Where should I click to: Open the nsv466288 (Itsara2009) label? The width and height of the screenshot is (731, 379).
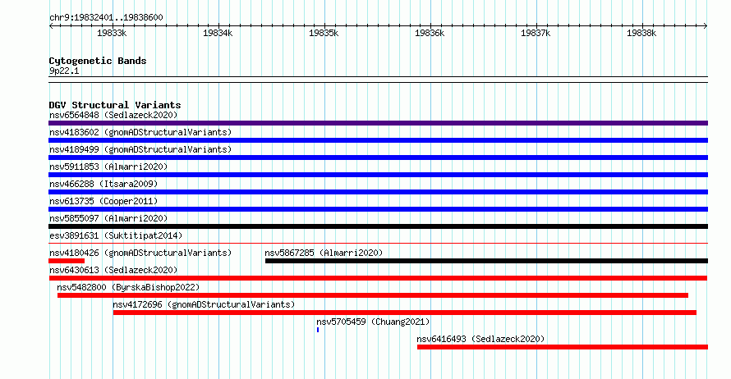click(x=103, y=184)
